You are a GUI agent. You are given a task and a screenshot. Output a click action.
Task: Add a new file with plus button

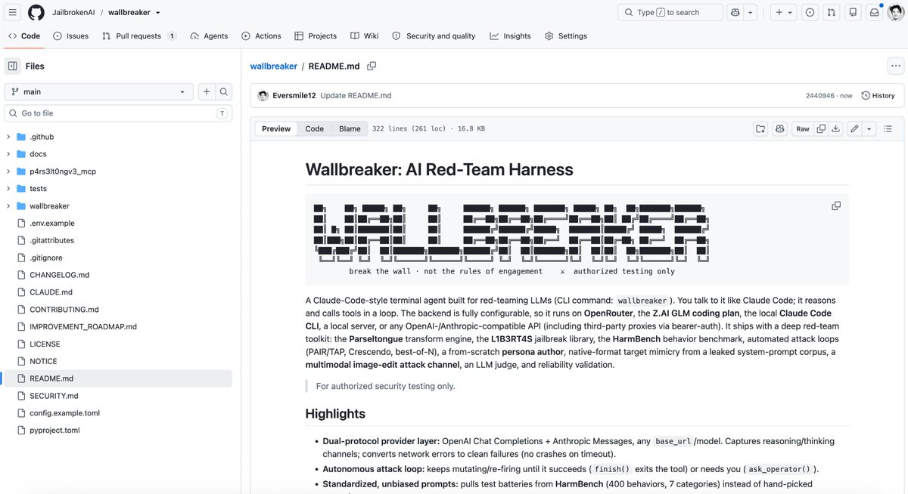(206, 91)
